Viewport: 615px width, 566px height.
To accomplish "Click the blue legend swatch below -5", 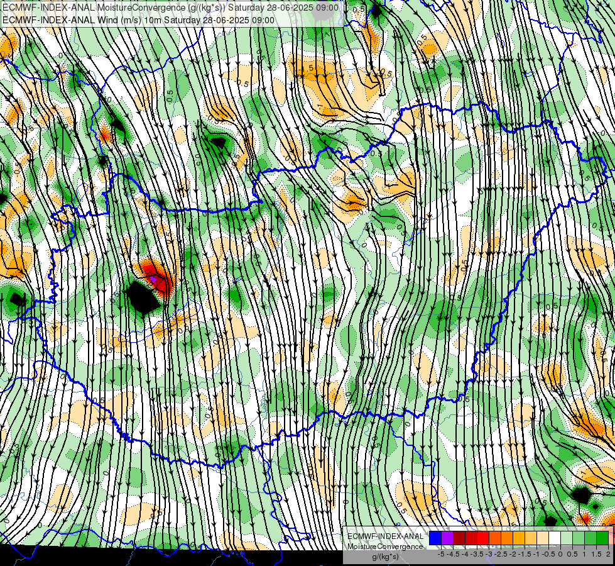I will pyautogui.click(x=435, y=538).
